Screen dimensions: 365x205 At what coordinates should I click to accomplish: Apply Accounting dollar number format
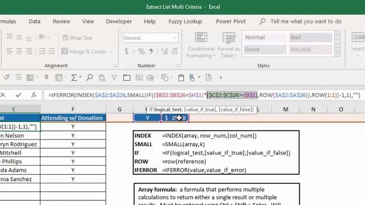127,51
